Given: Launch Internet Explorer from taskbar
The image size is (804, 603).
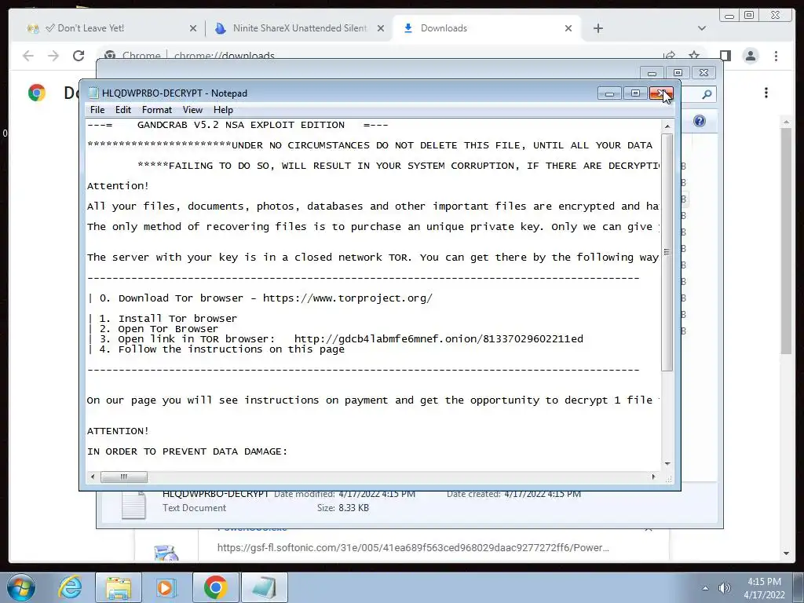Looking at the screenshot, I should [70, 587].
